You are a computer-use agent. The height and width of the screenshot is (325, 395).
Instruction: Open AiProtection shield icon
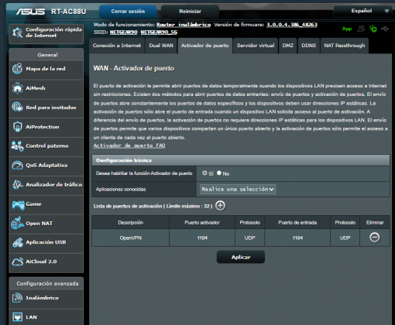click(17, 127)
